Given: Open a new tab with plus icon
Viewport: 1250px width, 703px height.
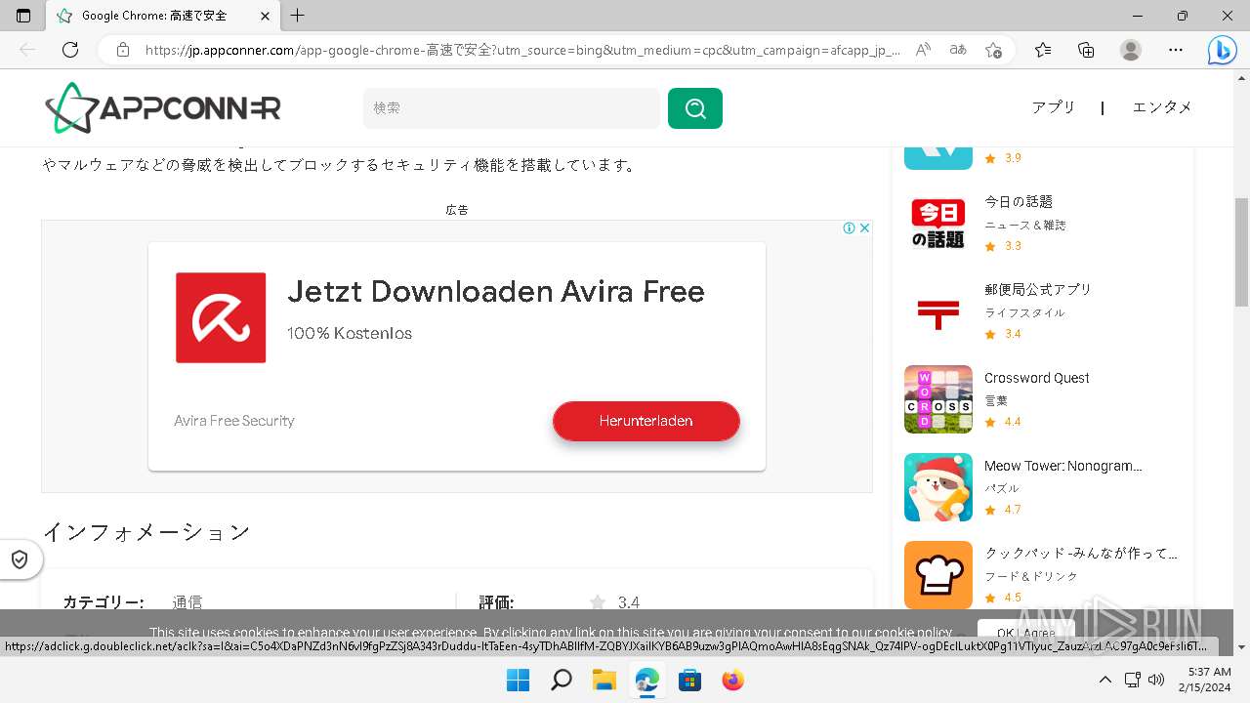Looking at the screenshot, I should [298, 16].
